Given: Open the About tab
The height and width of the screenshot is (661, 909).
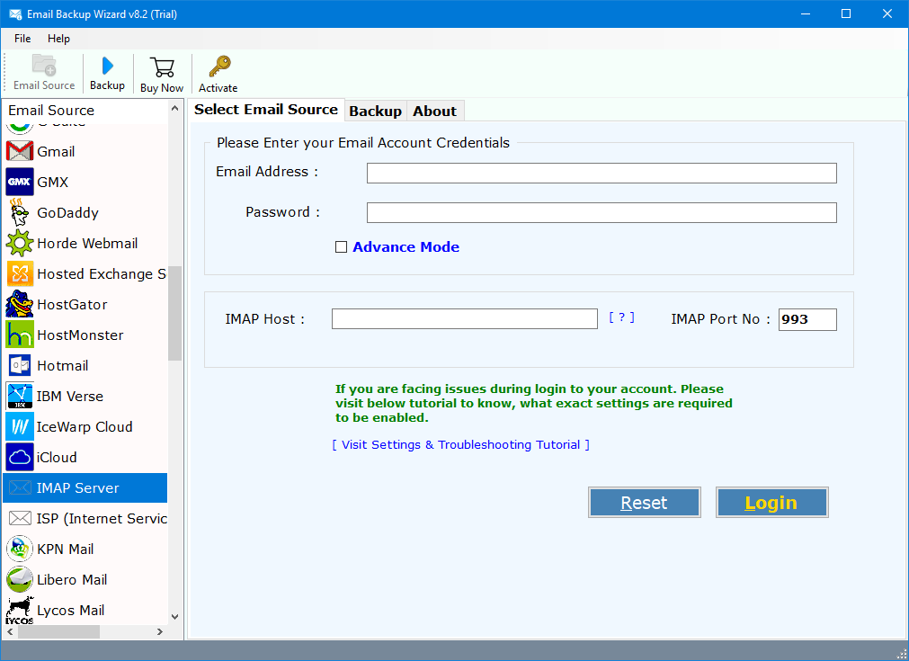Looking at the screenshot, I should pos(435,111).
